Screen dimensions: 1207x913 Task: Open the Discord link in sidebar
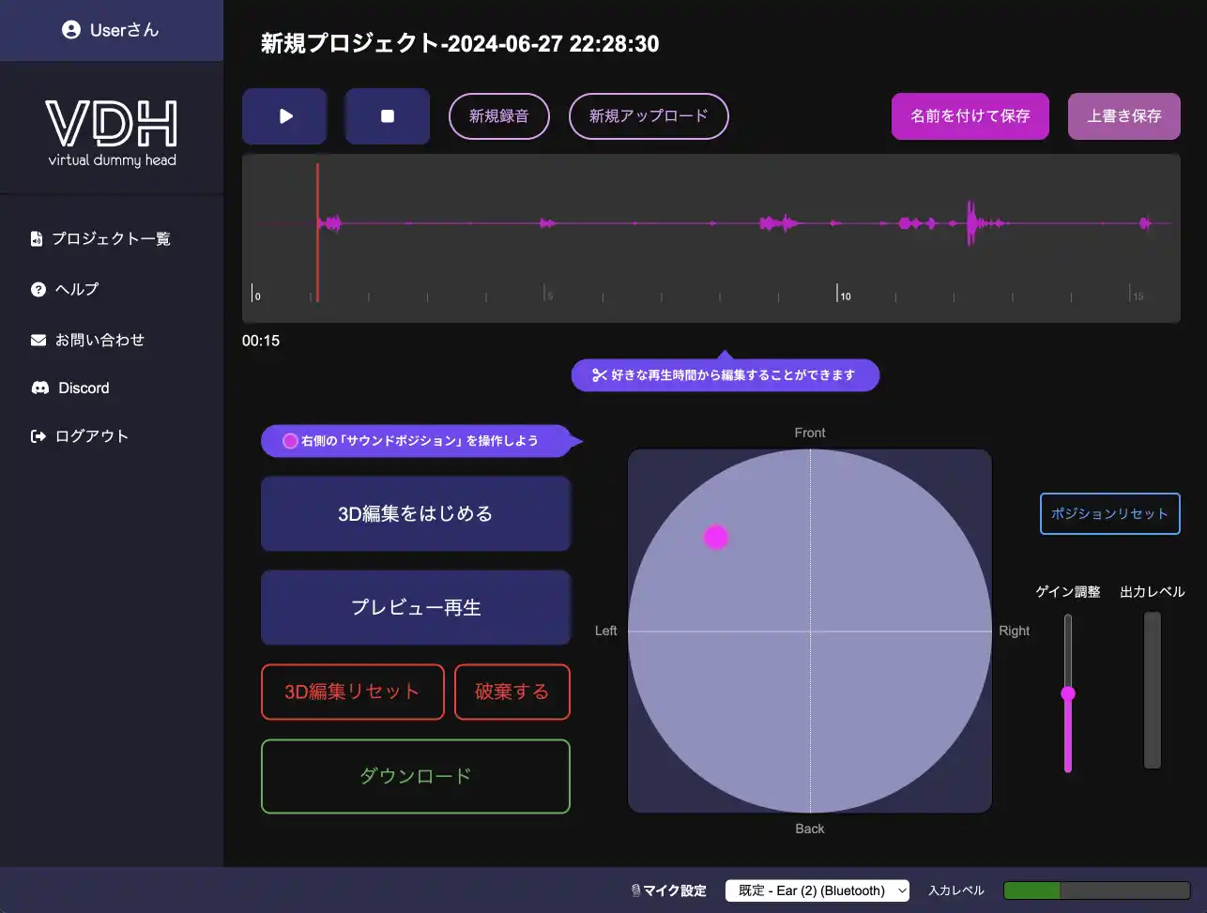84,388
